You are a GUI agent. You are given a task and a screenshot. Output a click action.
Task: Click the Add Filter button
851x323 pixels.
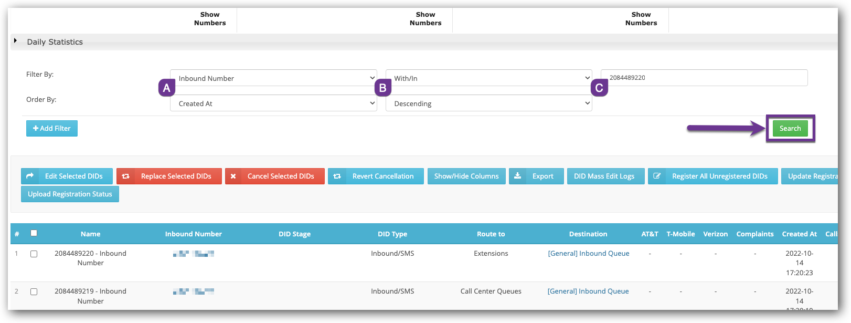[x=52, y=129]
